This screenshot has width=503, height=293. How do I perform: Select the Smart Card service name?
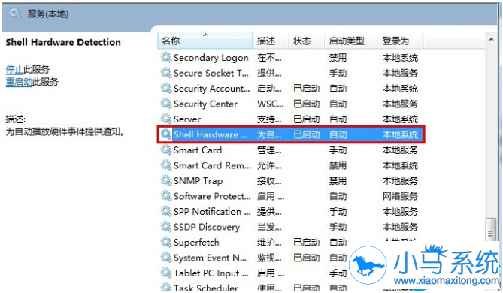click(x=198, y=150)
